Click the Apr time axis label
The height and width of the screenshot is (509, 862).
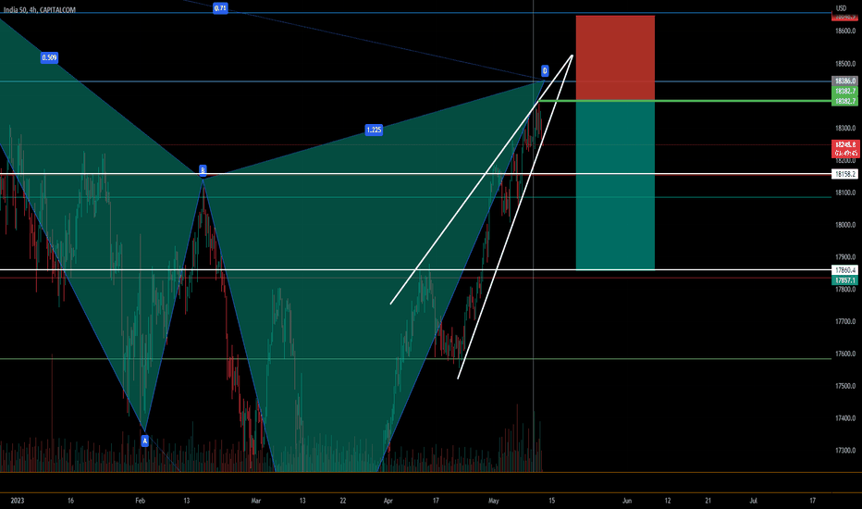388,501
